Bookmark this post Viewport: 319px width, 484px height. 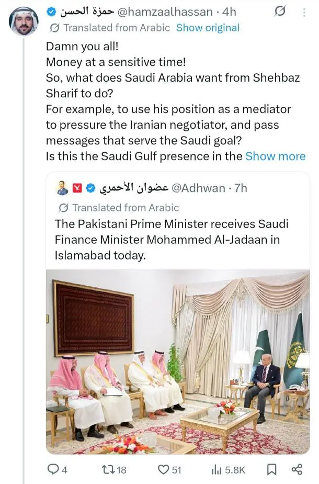(x=271, y=469)
